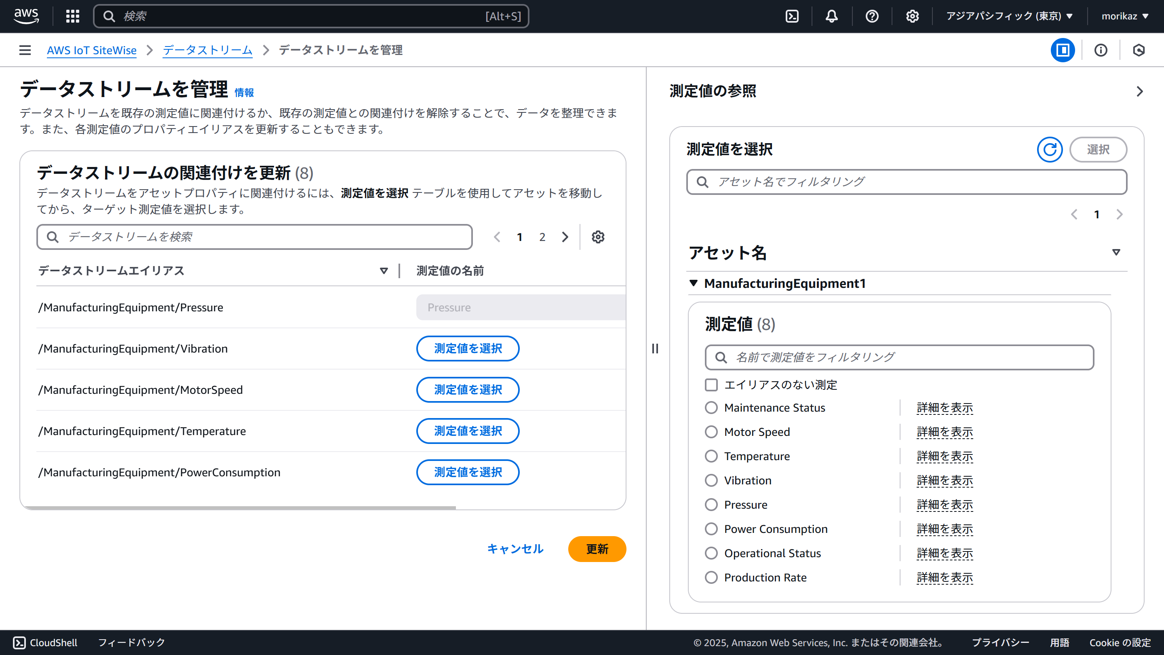Open the 情報 info link
The width and height of the screenshot is (1164, 655).
click(244, 93)
